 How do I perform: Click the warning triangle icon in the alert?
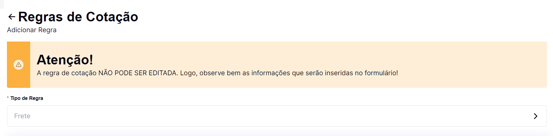[x=19, y=65]
